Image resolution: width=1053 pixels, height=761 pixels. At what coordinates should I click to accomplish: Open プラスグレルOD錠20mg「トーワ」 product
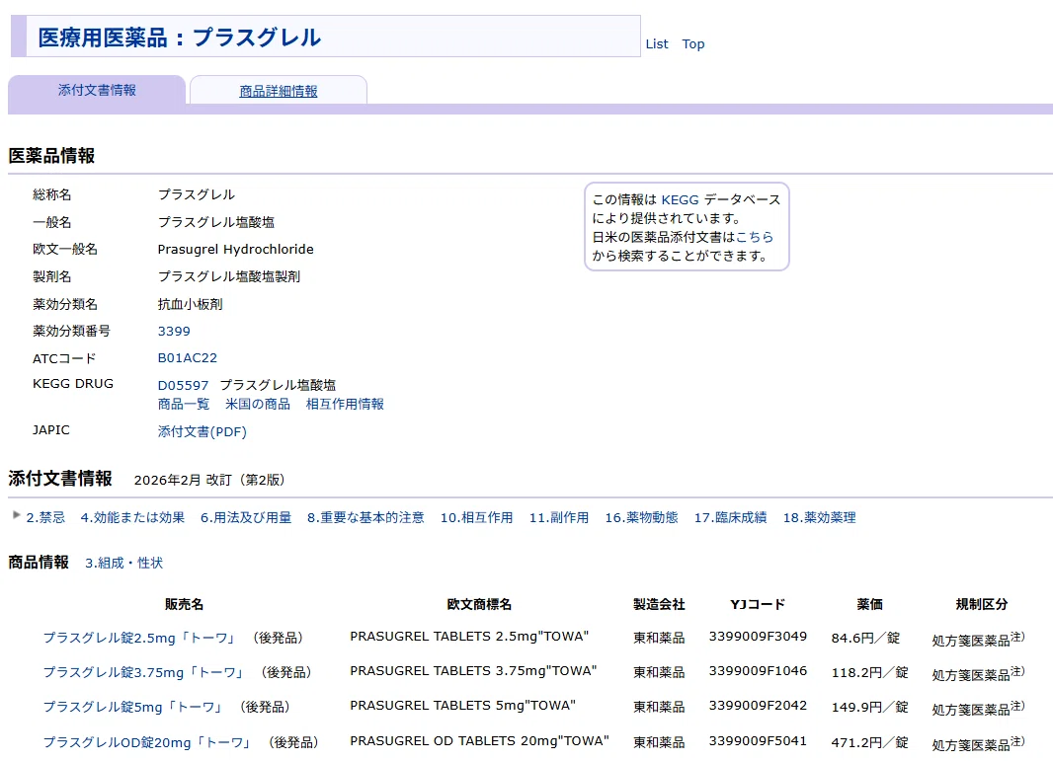coord(148,742)
